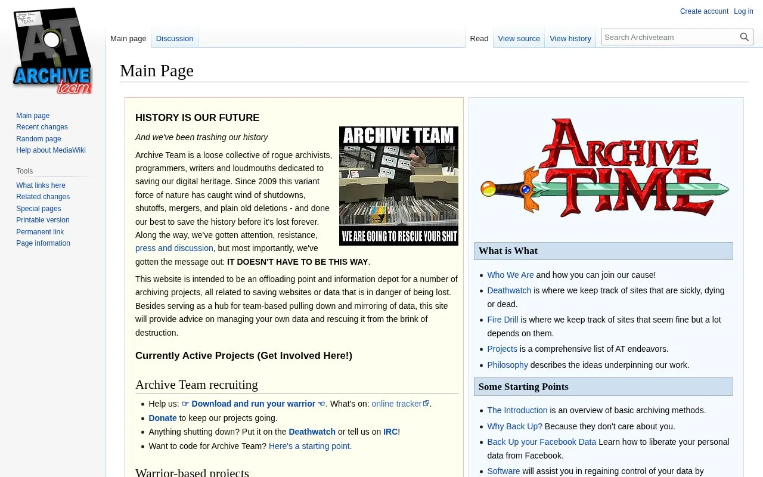
Task: Select the Read tab
Action: point(479,38)
